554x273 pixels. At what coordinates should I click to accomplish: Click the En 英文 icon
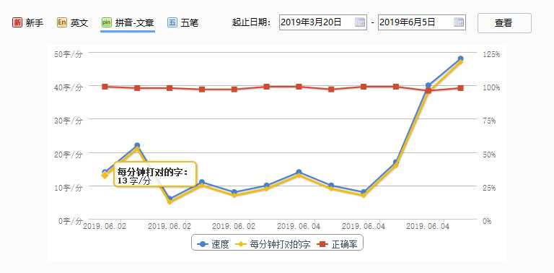61,23
